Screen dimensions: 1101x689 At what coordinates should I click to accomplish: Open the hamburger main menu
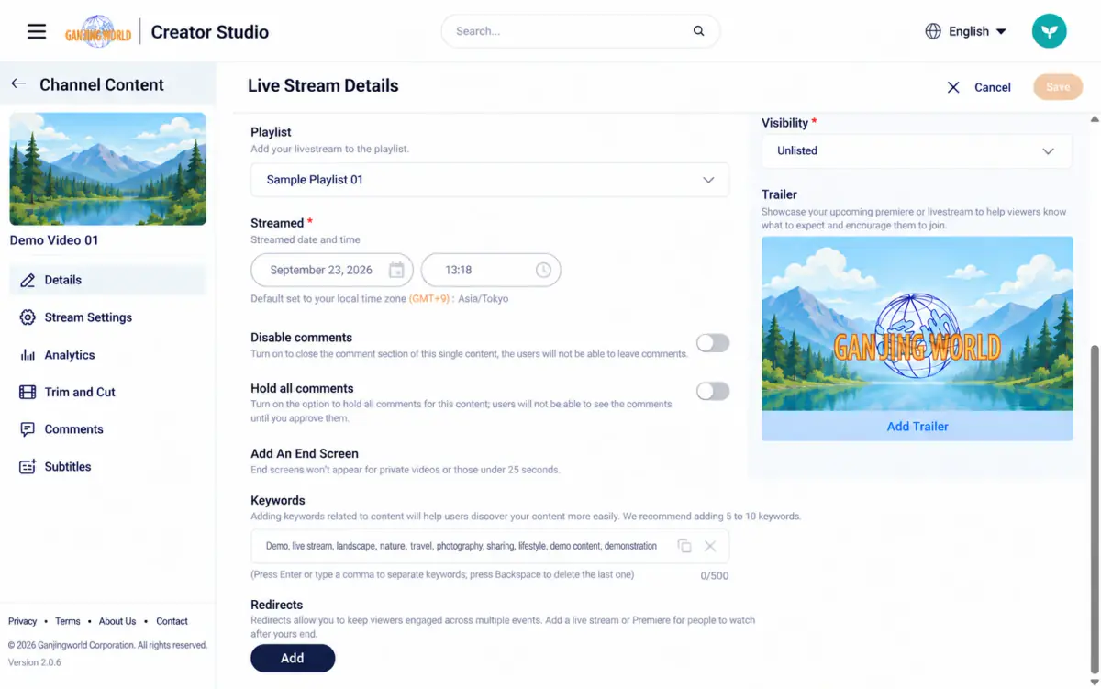tap(37, 31)
